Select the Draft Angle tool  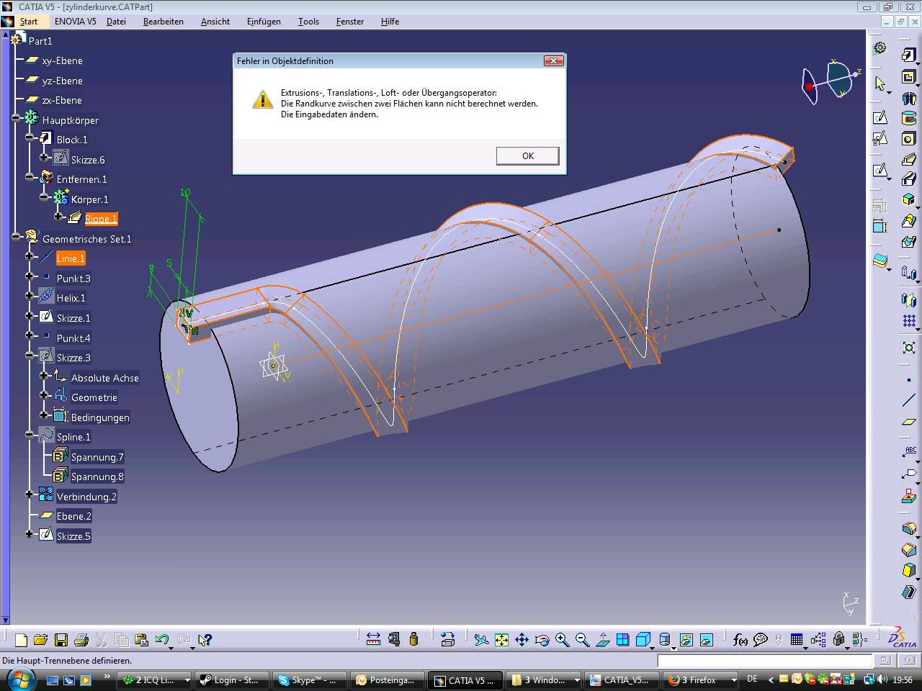[x=908, y=571]
